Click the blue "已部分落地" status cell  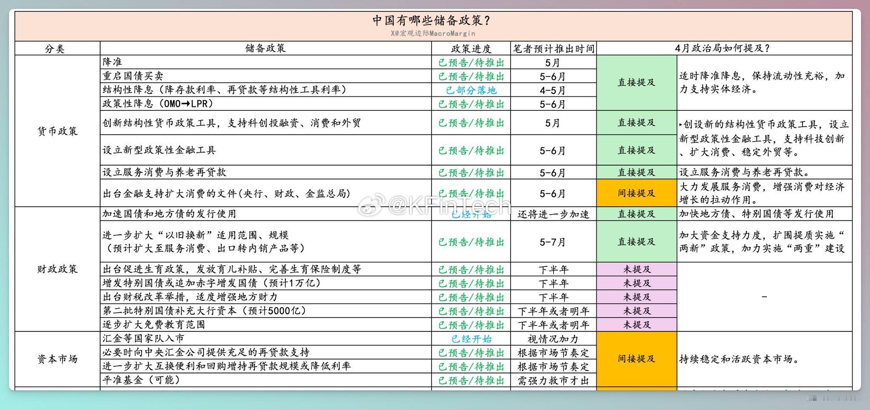[471, 90]
